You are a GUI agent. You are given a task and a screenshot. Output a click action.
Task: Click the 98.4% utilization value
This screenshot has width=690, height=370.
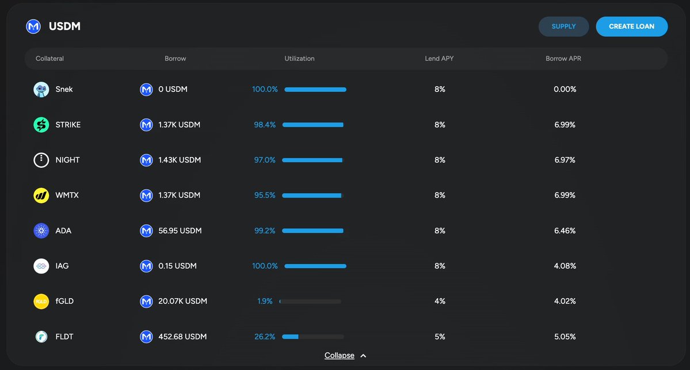pyautogui.click(x=265, y=125)
